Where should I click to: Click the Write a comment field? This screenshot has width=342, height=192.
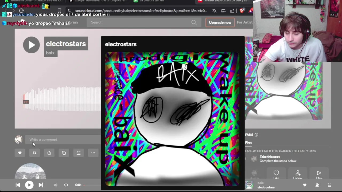64,139
